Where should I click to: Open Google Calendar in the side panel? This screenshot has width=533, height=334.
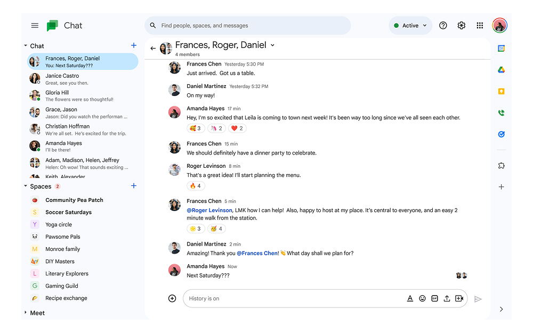coord(501,48)
